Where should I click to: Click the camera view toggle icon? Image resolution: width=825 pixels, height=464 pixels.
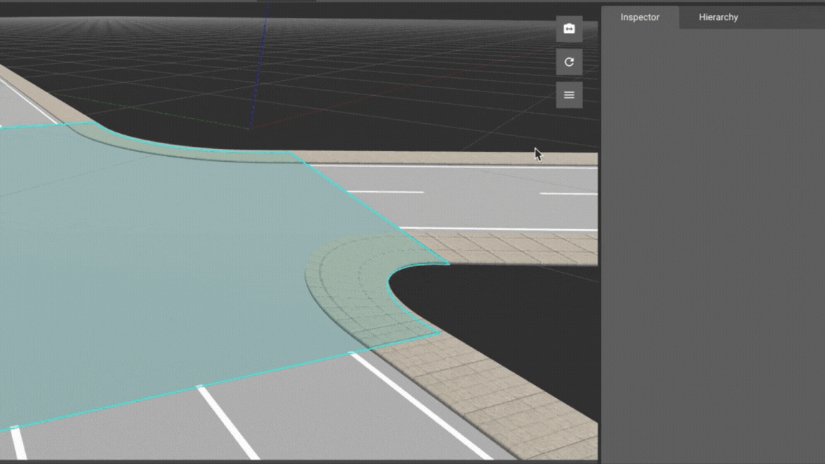tap(569, 29)
